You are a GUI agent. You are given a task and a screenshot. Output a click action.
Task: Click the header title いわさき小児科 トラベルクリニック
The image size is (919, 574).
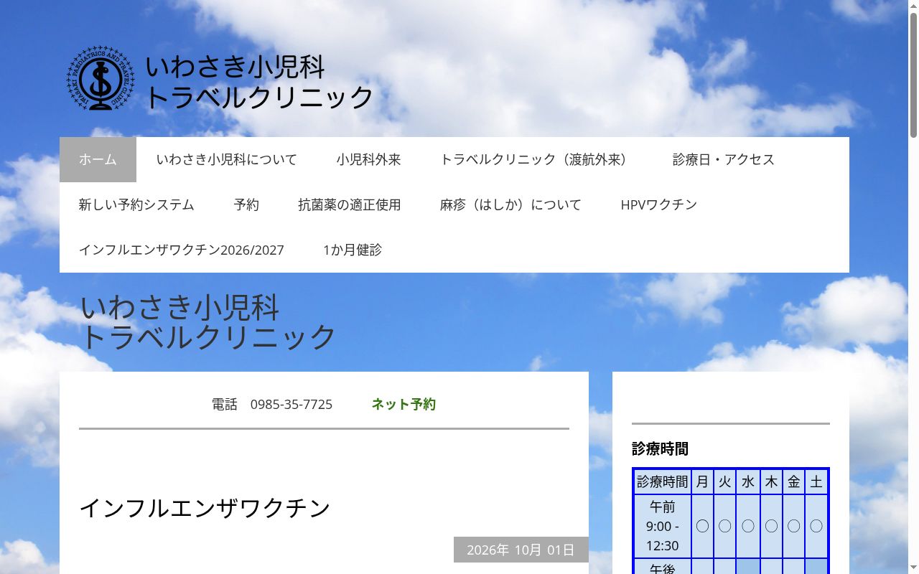(259, 82)
